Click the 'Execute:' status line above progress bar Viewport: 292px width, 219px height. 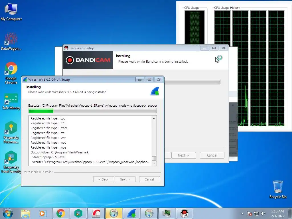point(93,106)
